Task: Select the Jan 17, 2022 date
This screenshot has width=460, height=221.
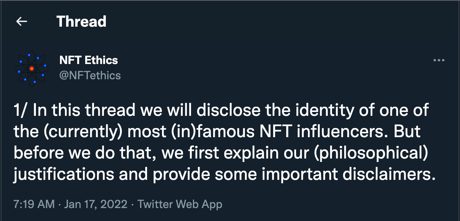Action: [x=96, y=204]
